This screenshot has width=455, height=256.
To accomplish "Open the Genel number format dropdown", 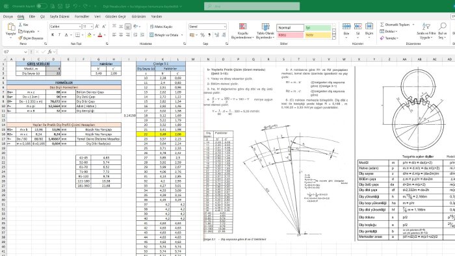I will (x=225, y=27).
